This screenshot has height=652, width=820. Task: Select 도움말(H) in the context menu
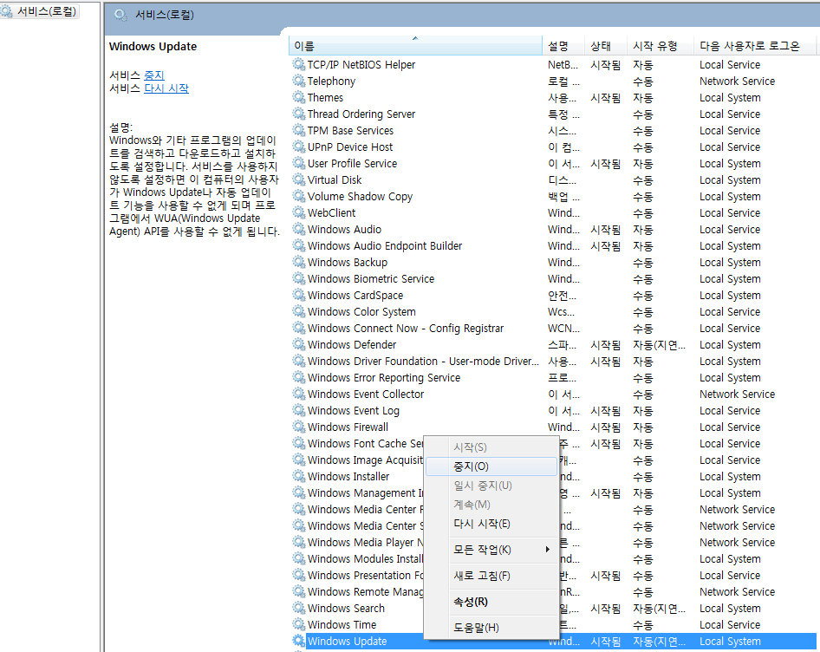pyautogui.click(x=491, y=628)
